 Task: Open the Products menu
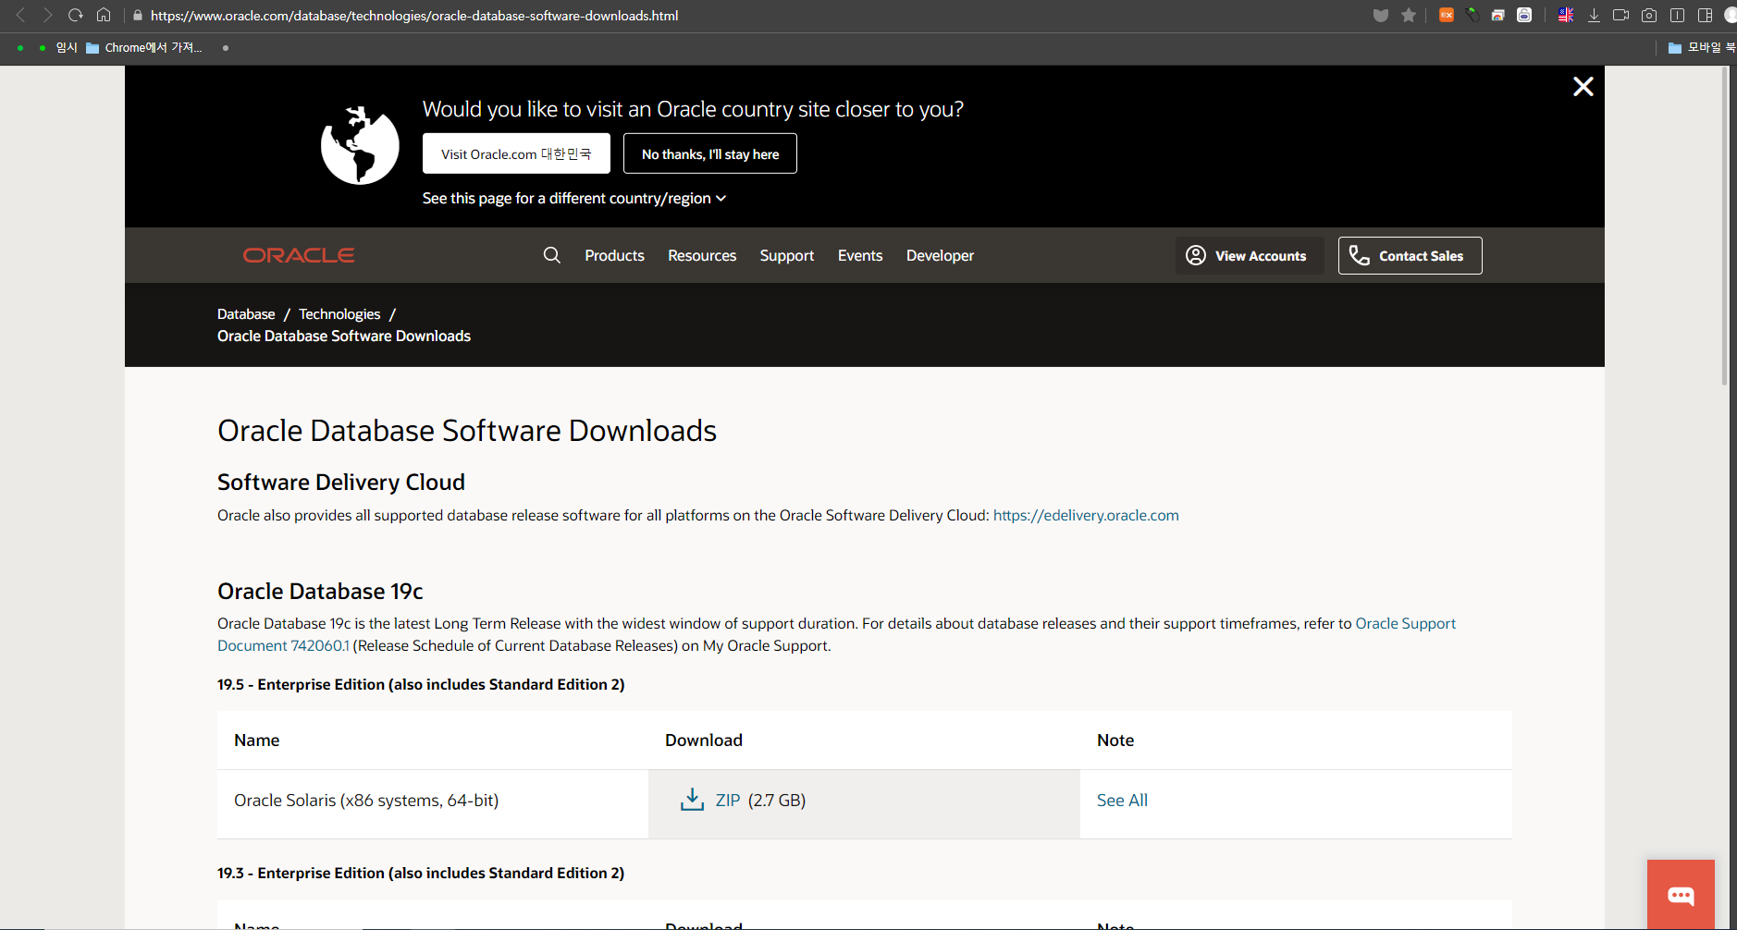click(x=614, y=255)
